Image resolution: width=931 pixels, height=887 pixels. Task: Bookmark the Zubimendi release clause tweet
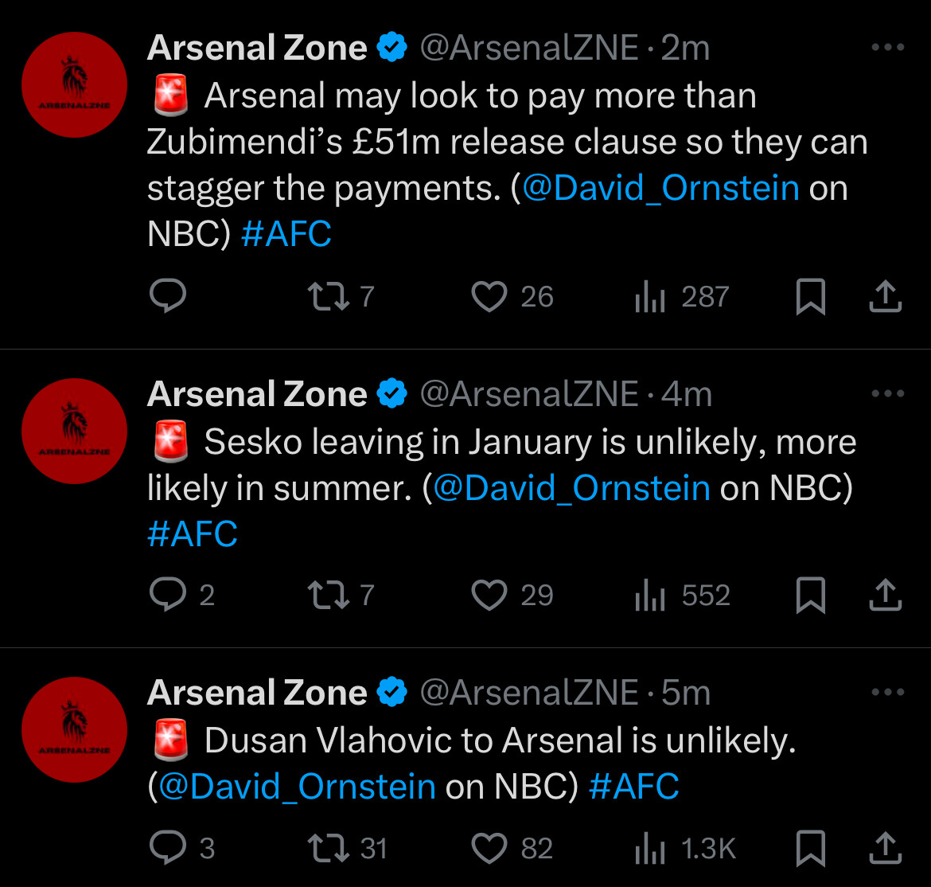(811, 297)
